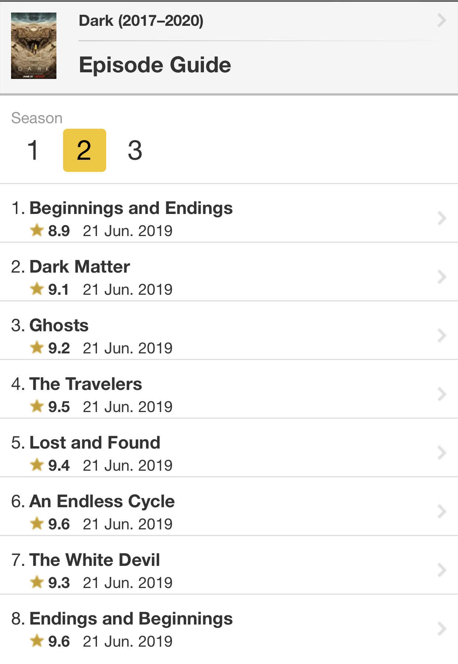Screen dimensions: 458x664
Task: Click the chevron beside Dark (2017–2020)
Action: coord(441,20)
